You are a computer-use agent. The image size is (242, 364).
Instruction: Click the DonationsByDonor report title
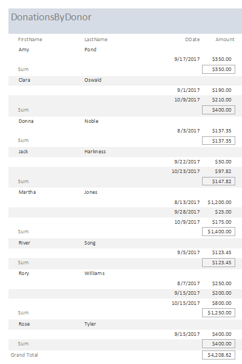click(x=51, y=17)
